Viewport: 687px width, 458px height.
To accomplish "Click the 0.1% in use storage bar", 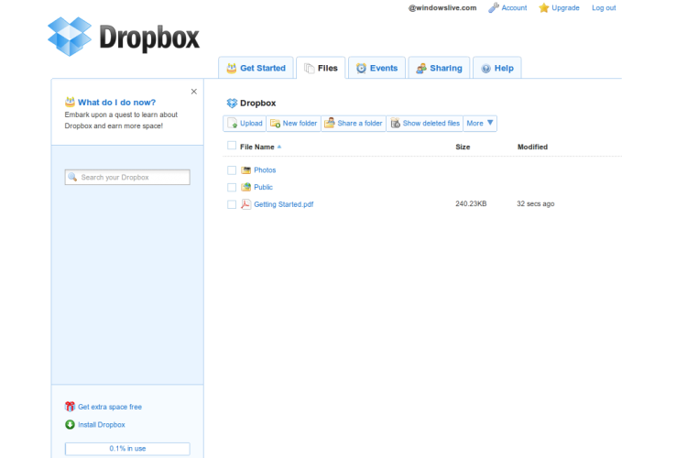I will tap(127, 448).
